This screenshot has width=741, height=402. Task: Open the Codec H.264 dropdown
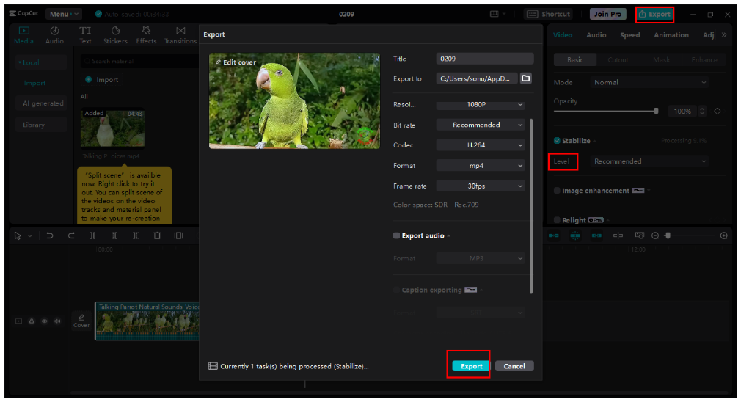coord(480,145)
